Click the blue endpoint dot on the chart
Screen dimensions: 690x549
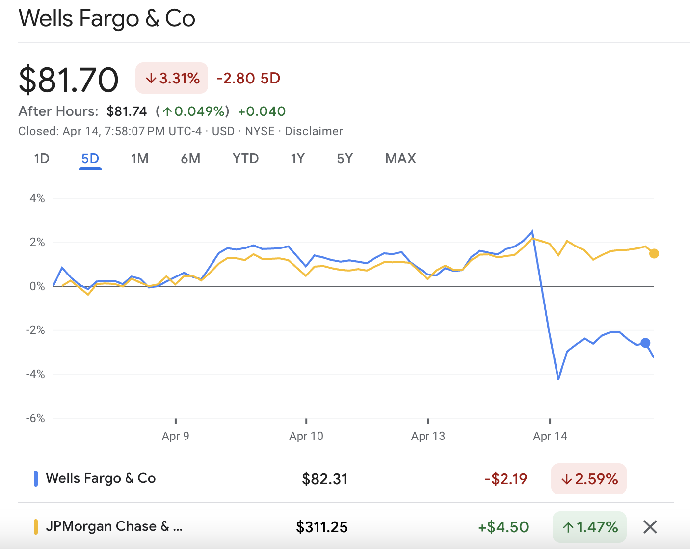tap(645, 343)
